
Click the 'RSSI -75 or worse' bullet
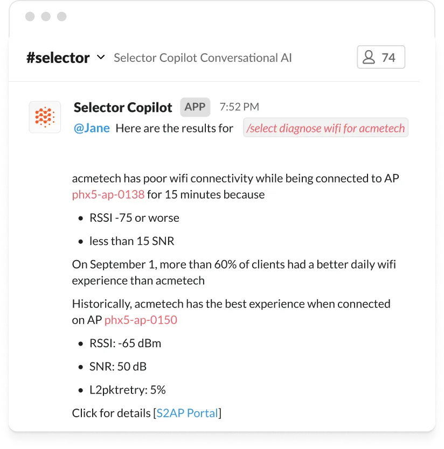(x=134, y=218)
